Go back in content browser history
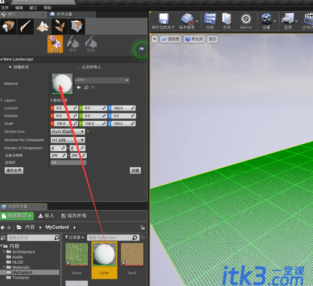 pos(3,227)
